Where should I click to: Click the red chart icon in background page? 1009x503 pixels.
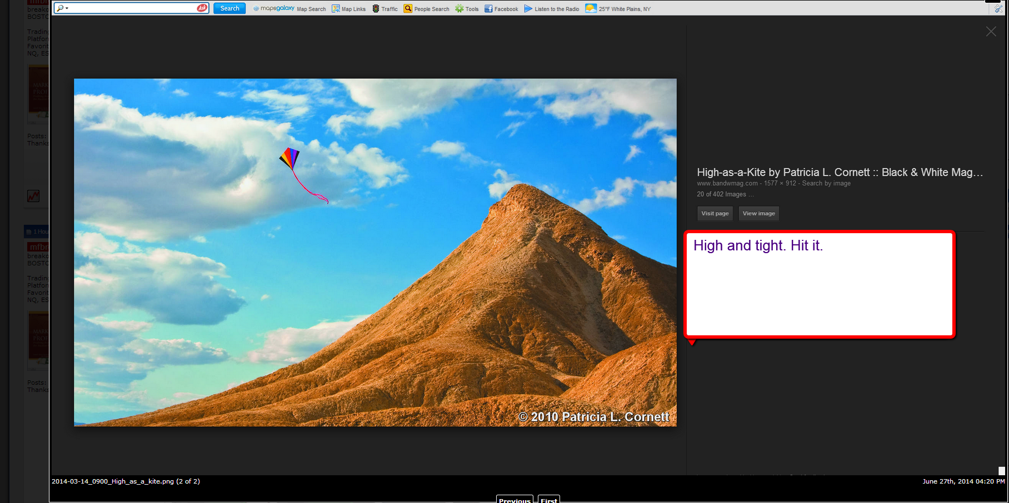(x=33, y=196)
